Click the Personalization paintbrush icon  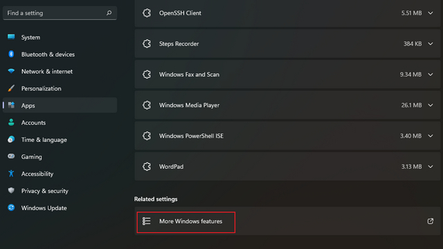(x=11, y=88)
